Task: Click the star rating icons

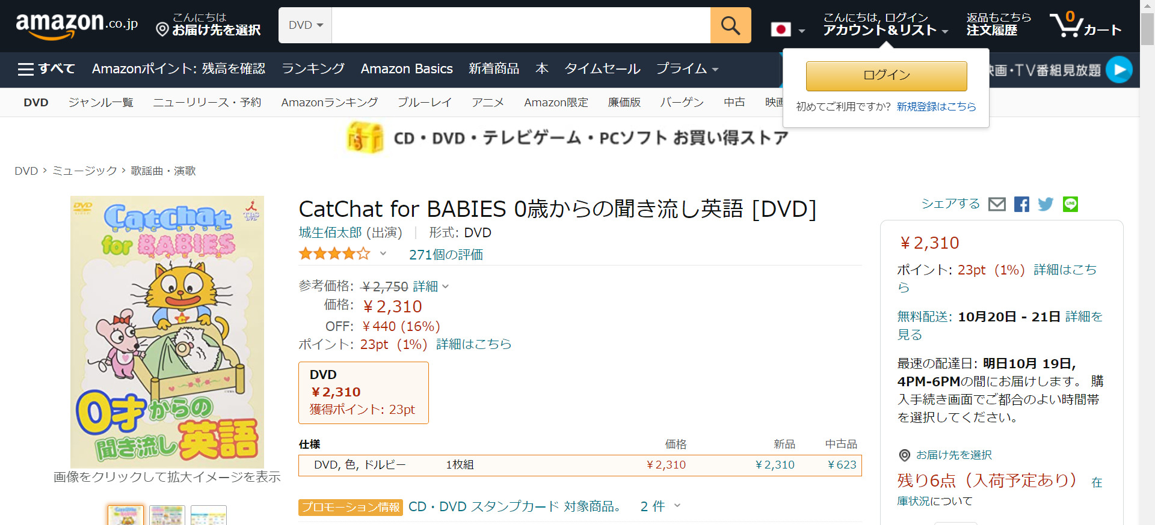Action: click(334, 254)
